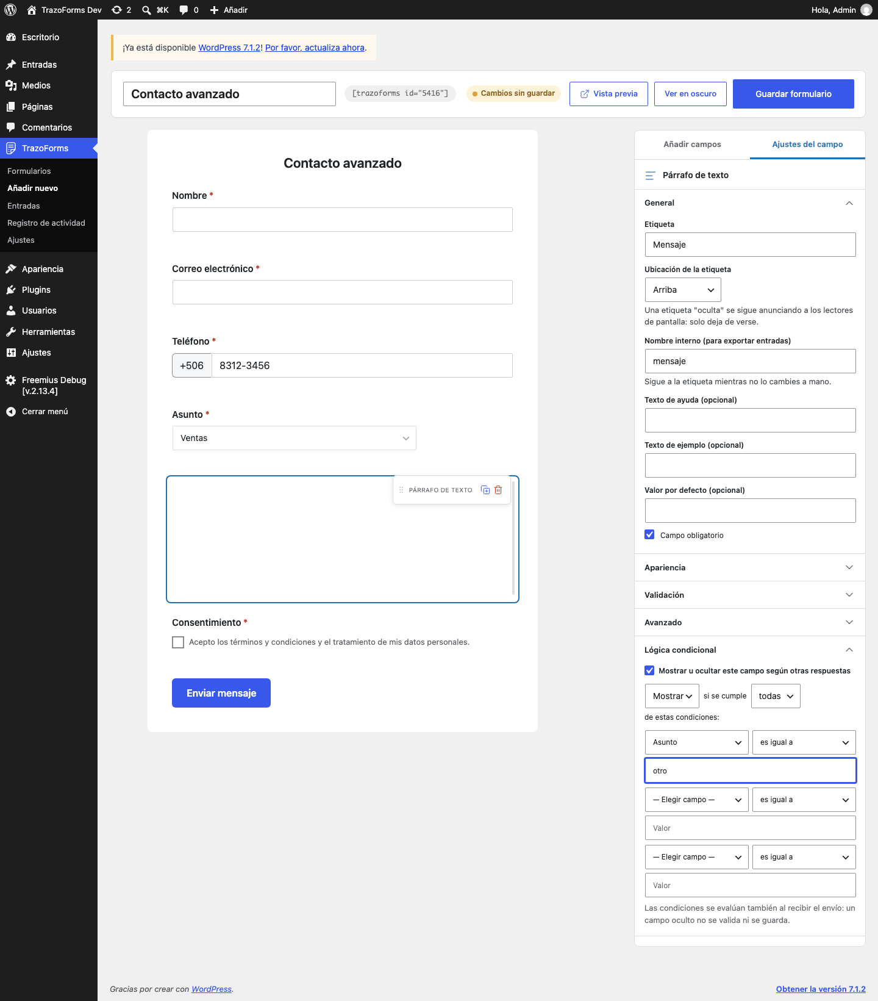The height and width of the screenshot is (1001, 878).
Task: Click Guardar formulario button
Action: (x=793, y=94)
